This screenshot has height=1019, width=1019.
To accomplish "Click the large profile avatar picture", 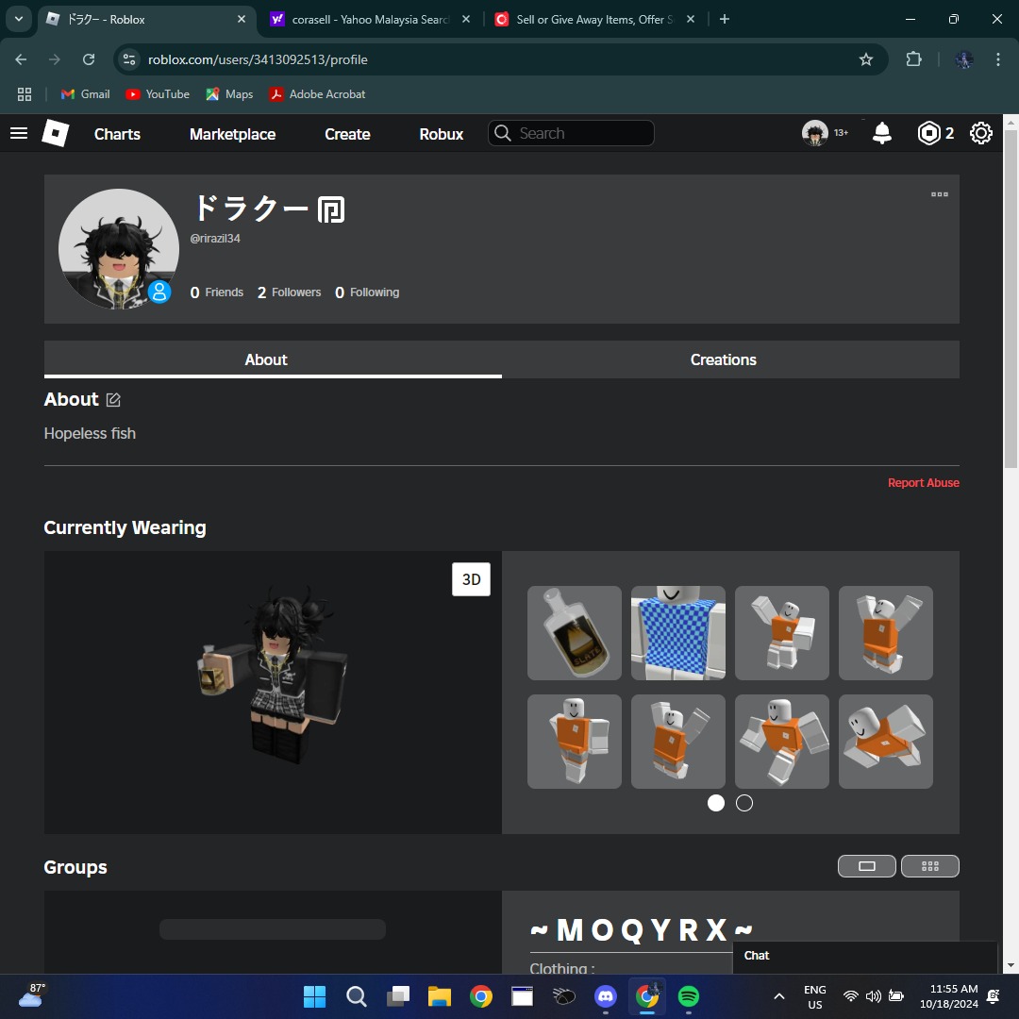I will click(x=118, y=249).
